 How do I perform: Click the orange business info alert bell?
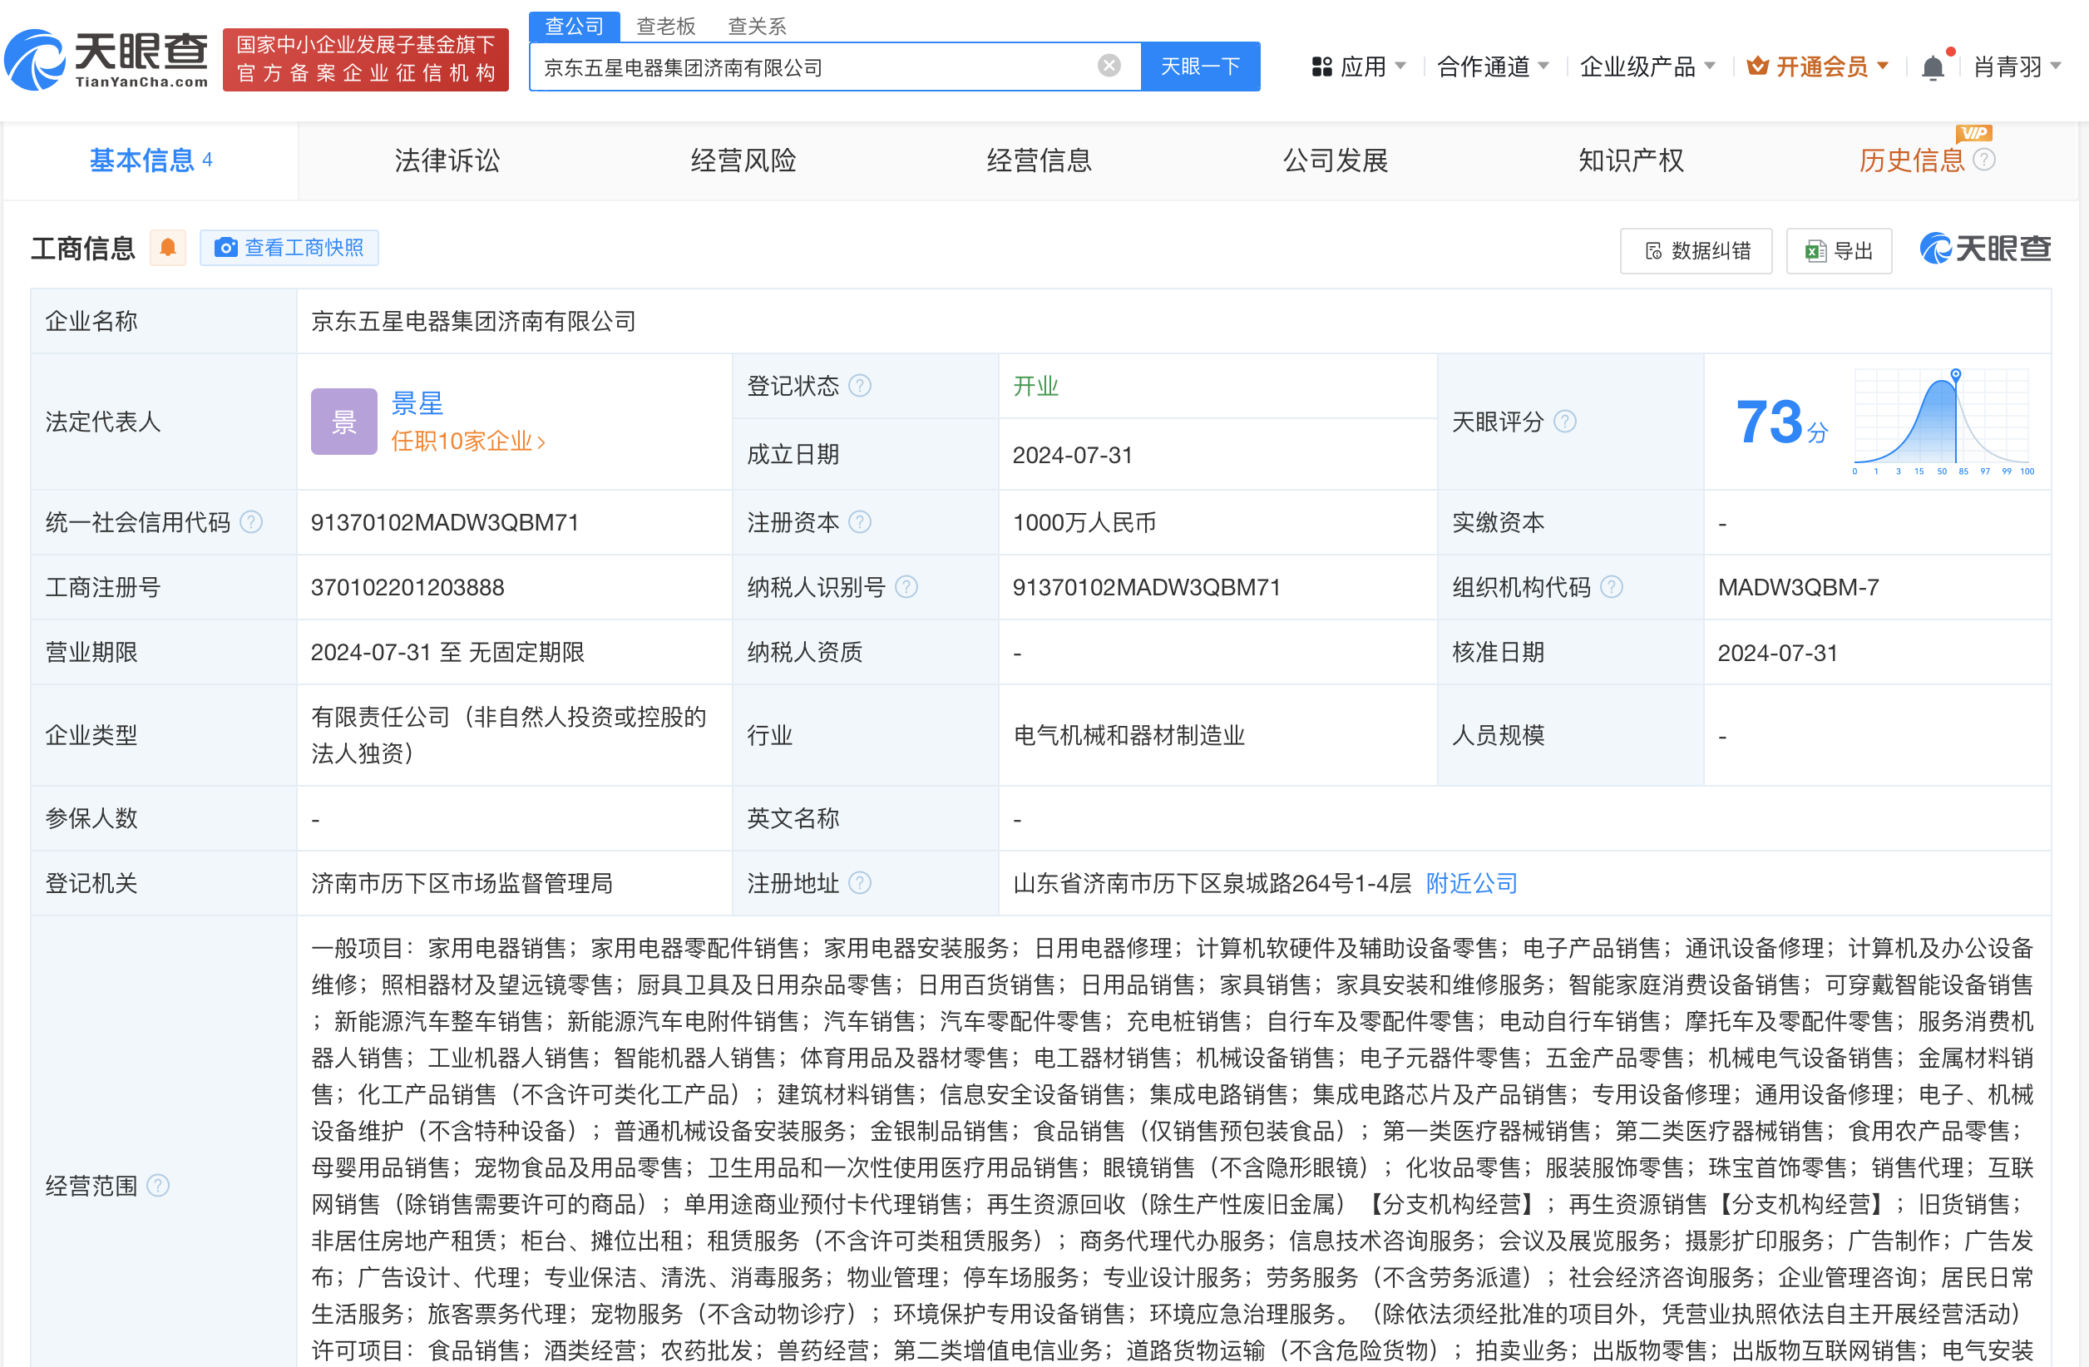[x=168, y=249]
